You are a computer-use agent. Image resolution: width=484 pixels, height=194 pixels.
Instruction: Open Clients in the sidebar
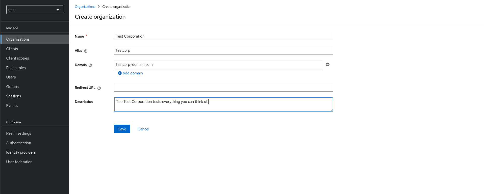[12, 49]
